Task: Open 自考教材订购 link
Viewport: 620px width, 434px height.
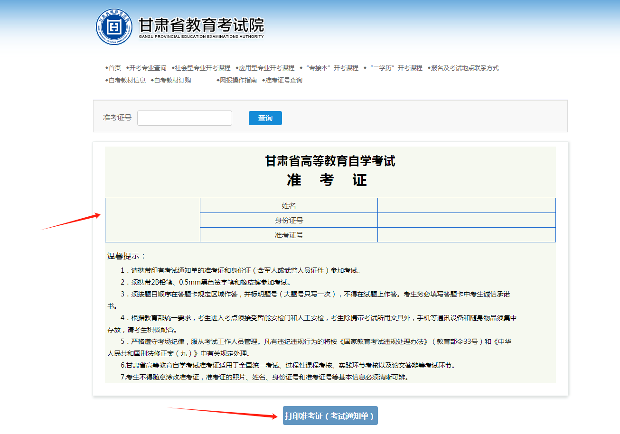Action: pyautogui.click(x=172, y=80)
